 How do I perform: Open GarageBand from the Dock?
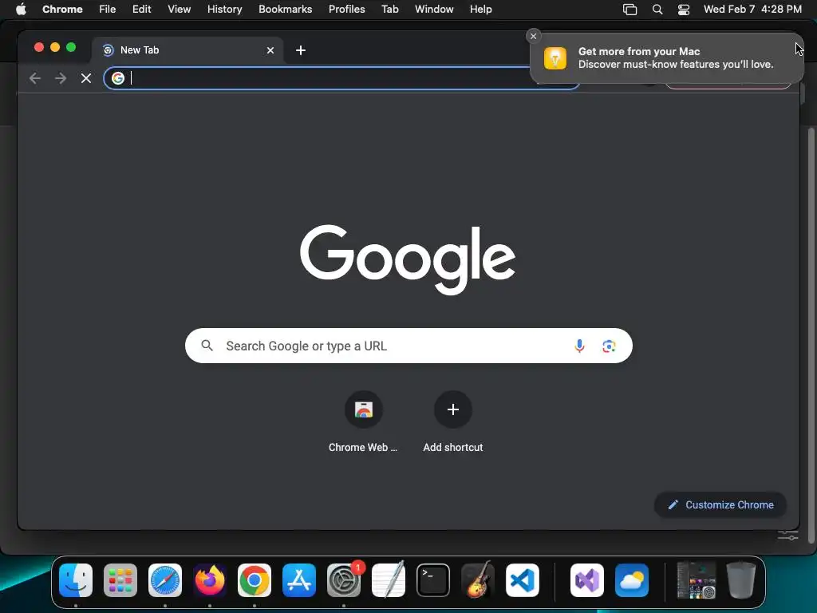coord(478,580)
